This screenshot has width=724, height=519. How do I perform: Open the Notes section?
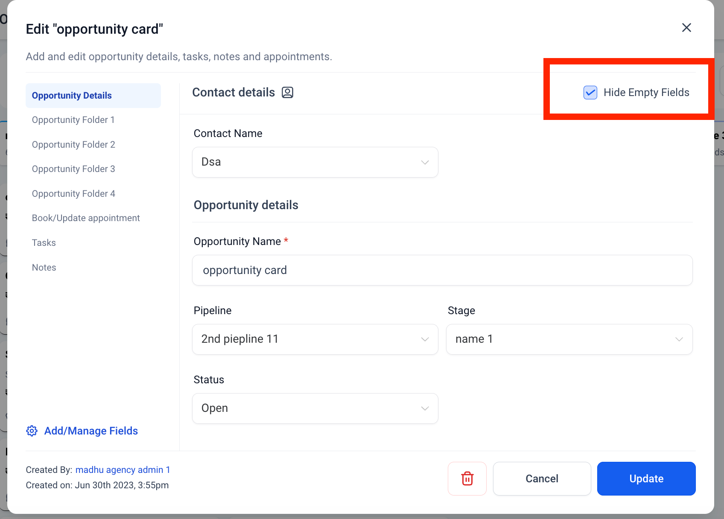point(44,268)
